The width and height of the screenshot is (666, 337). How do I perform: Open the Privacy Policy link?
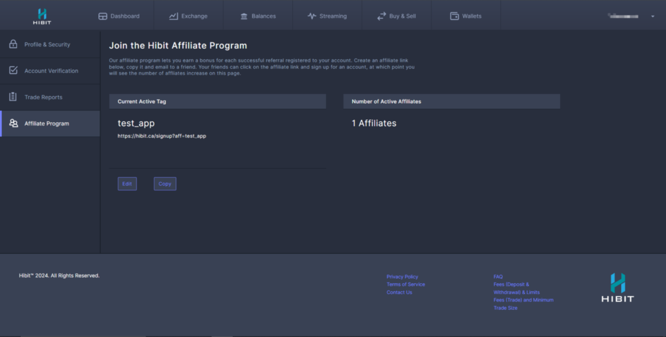[402, 277]
